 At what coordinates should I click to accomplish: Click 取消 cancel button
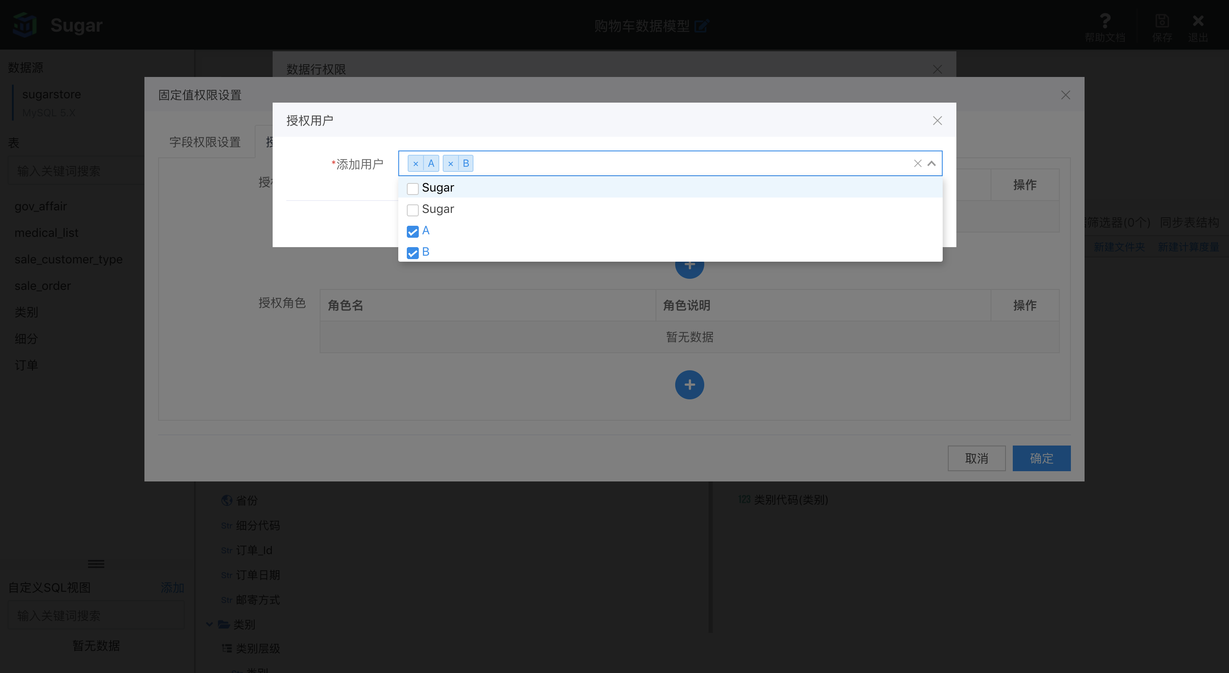[976, 458]
